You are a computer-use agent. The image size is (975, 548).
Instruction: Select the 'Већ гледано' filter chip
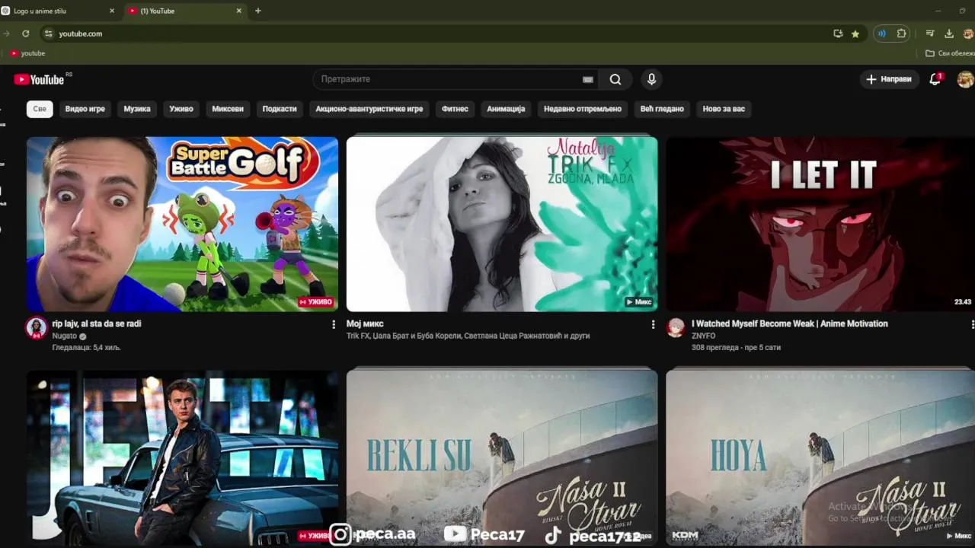(x=662, y=109)
